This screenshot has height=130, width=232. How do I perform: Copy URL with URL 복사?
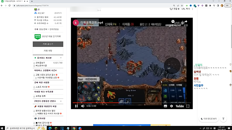186,9
